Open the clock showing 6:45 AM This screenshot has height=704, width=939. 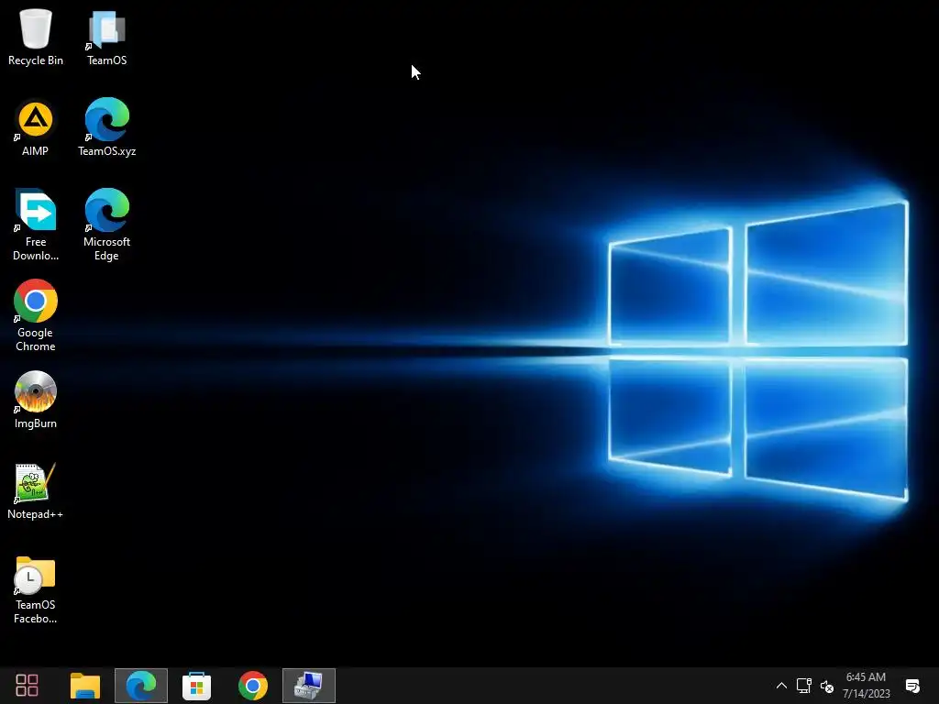click(x=866, y=686)
